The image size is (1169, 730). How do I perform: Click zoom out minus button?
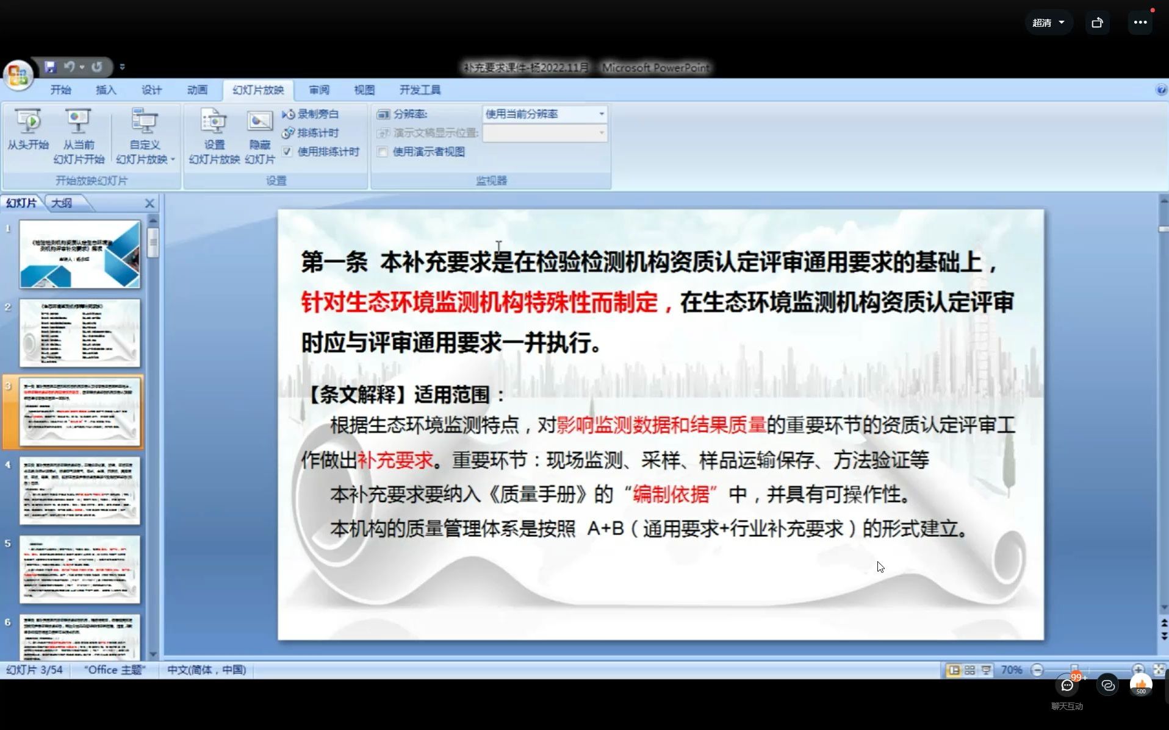pyautogui.click(x=1037, y=670)
